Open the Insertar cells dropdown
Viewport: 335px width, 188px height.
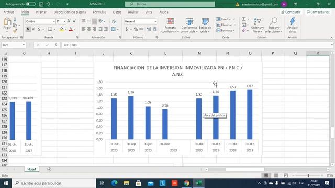point(234,19)
